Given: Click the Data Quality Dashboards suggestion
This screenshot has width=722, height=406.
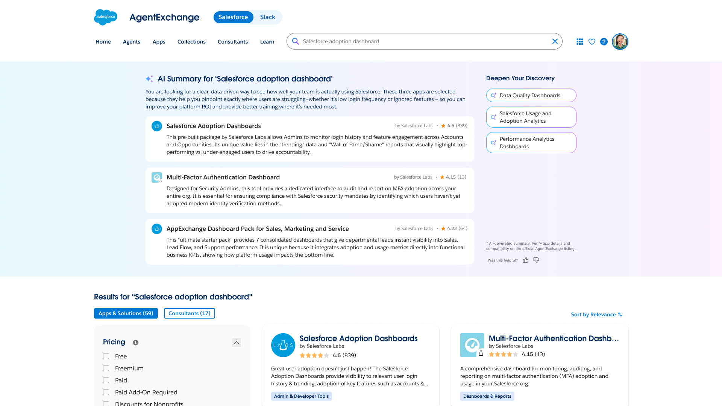Looking at the screenshot, I should coord(531,95).
